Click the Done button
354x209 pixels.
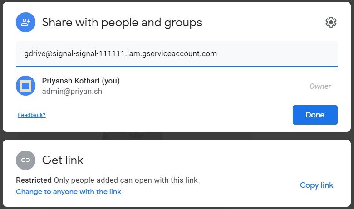315,115
